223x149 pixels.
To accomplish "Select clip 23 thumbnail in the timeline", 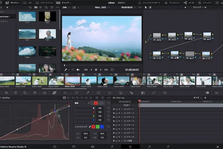I will (105, 81).
